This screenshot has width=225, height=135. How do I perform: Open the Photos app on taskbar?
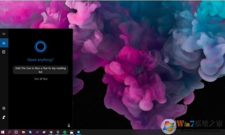(x=72, y=132)
